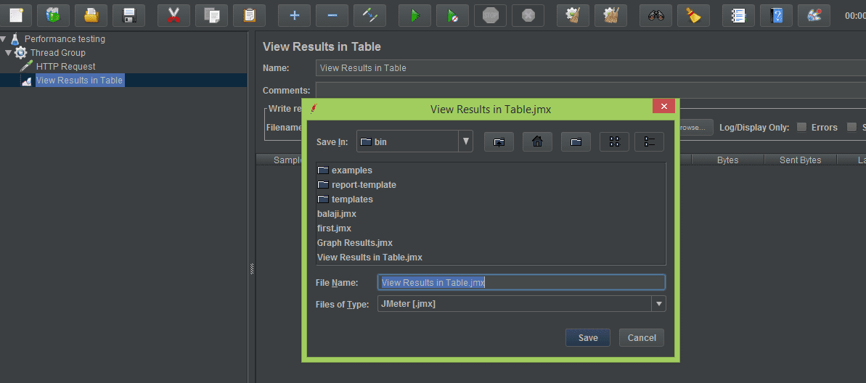Viewport: 866px width, 383px height.
Task: Click the Reset Search broom icon
Action: [x=694, y=15]
